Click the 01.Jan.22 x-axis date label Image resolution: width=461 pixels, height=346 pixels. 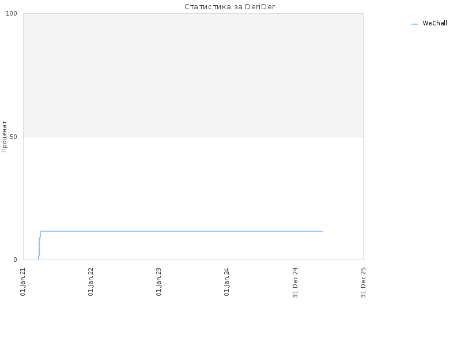91,281
